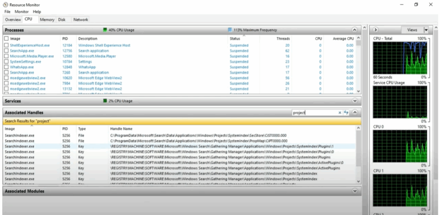Open the Views dropdown arrow

[426, 30]
